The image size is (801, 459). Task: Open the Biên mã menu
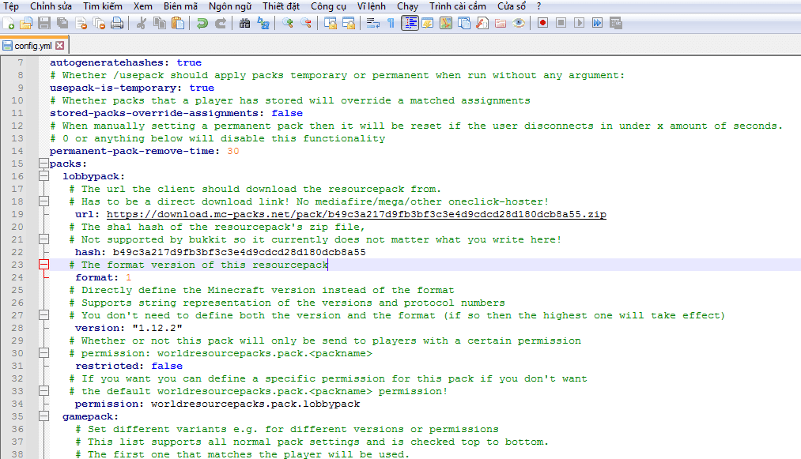pos(180,6)
